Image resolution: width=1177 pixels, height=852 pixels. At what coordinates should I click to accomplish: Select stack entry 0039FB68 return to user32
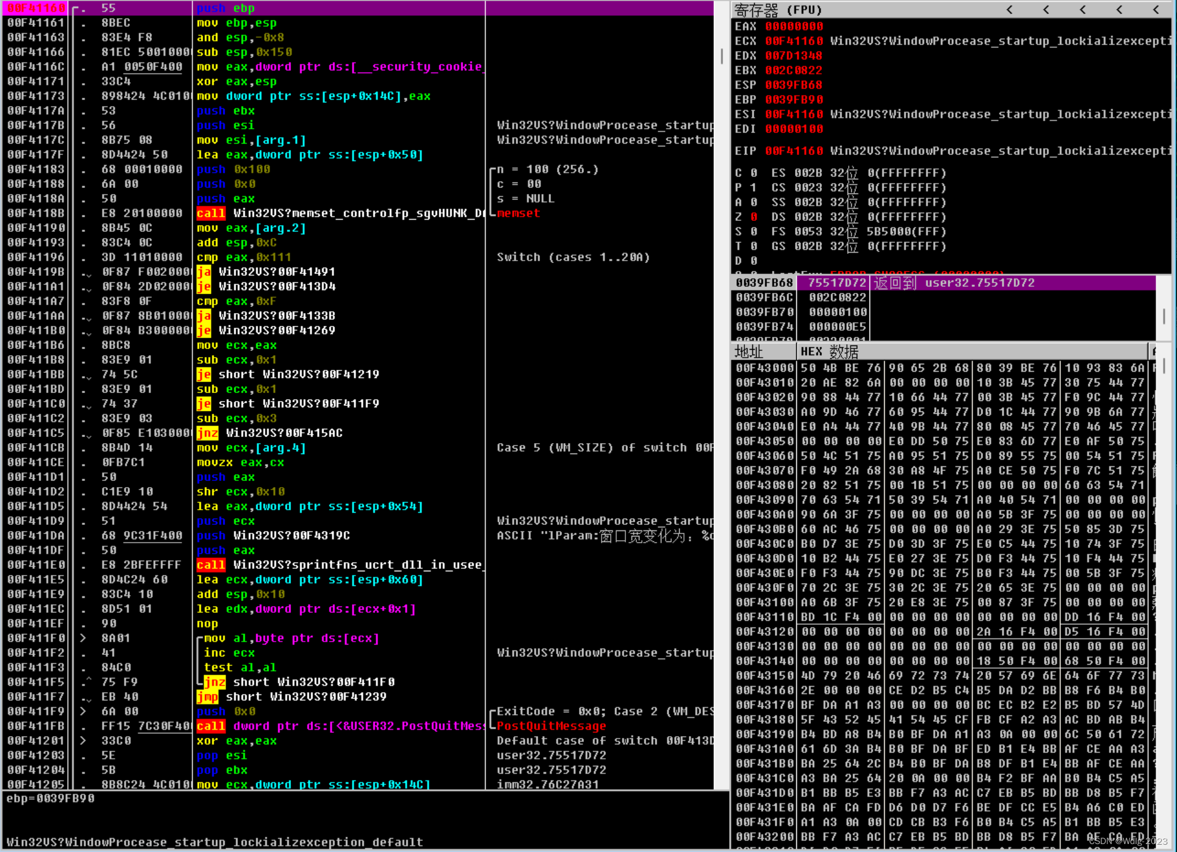click(x=943, y=283)
